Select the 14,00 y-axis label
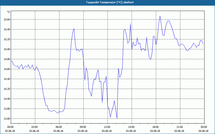This screenshot has width=215, height=134. (x=7, y=99)
